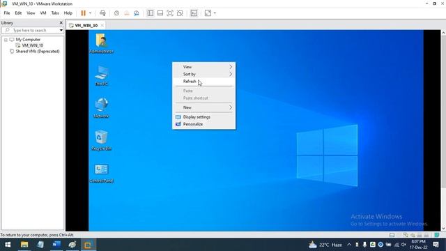Viewport: 446px width, 251px height.
Task: Click the VMware status bar message log icon
Action: (x=437, y=235)
